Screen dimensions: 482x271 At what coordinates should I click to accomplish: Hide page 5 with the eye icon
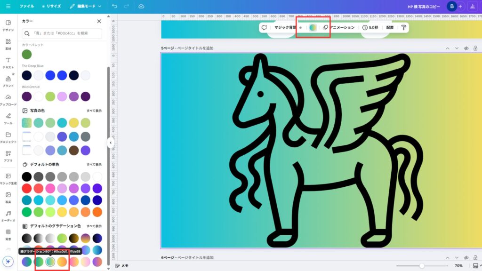[x=466, y=48]
